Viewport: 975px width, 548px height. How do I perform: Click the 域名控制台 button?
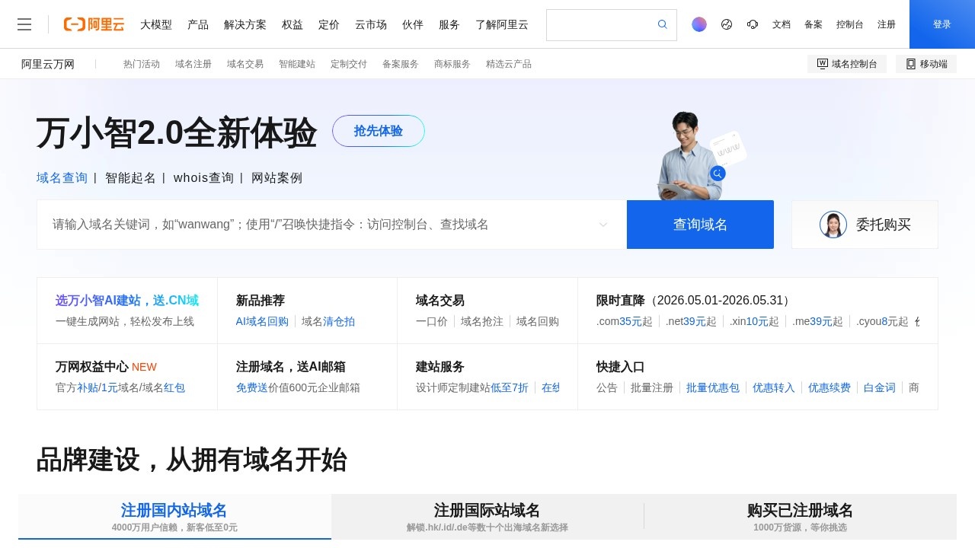847,64
